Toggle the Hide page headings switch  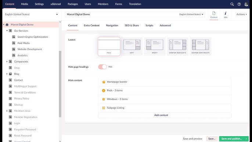[x=102, y=67]
